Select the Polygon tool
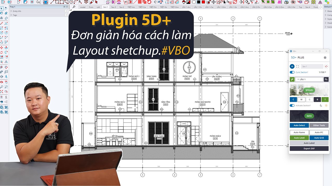332x186 pixels. coord(6,33)
